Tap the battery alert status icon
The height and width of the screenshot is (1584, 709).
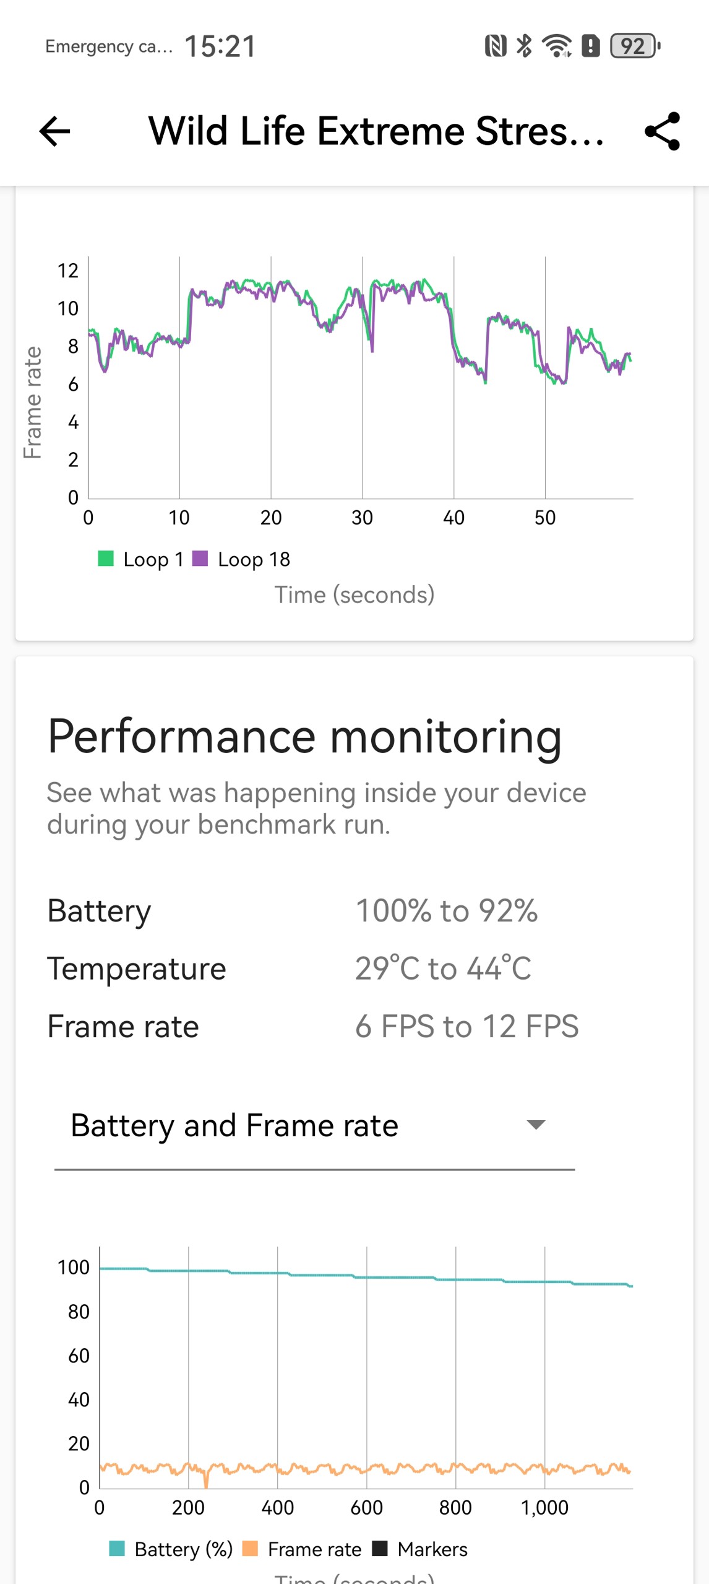(x=591, y=46)
